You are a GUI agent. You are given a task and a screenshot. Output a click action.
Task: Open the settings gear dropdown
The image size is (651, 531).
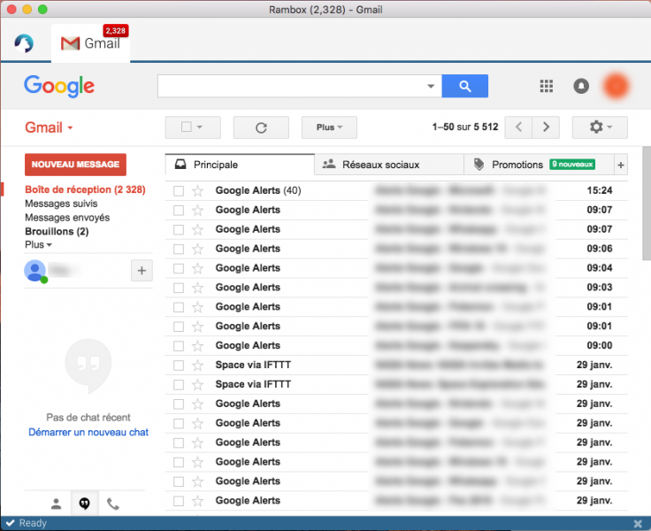pyautogui.click(x=600, y=127)
